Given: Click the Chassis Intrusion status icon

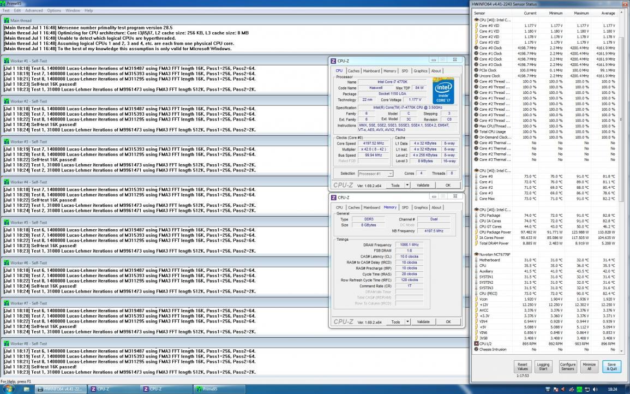Looking at the screenshot, I should 476,349.
